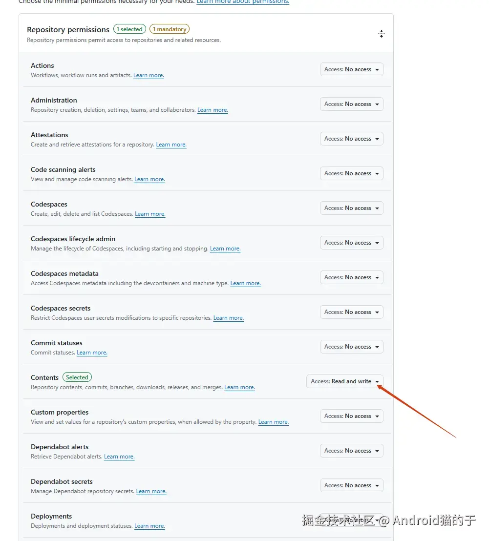Click the '1 selected' badge
The image size is (490, 541).
point(129,29)
